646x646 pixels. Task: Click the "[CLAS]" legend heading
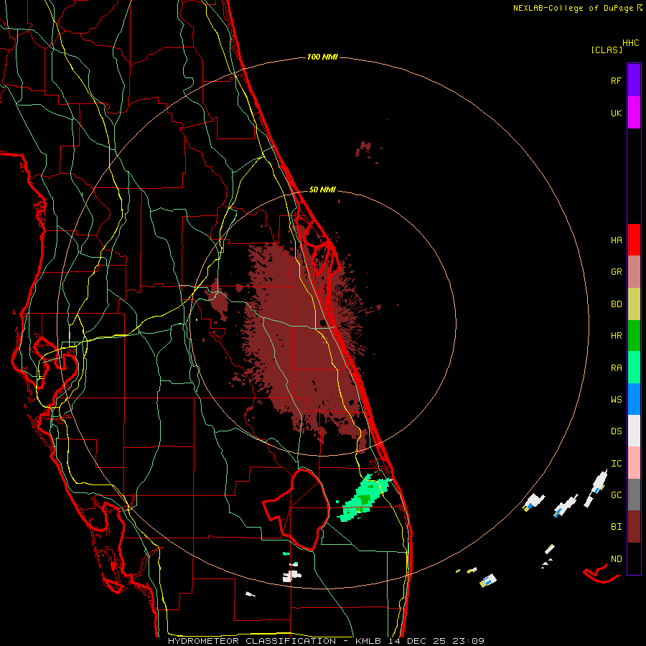(x=607, y=50)
